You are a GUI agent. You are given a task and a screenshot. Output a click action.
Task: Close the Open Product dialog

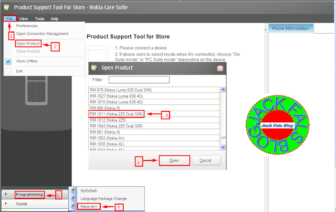click(x=220, y=68)
